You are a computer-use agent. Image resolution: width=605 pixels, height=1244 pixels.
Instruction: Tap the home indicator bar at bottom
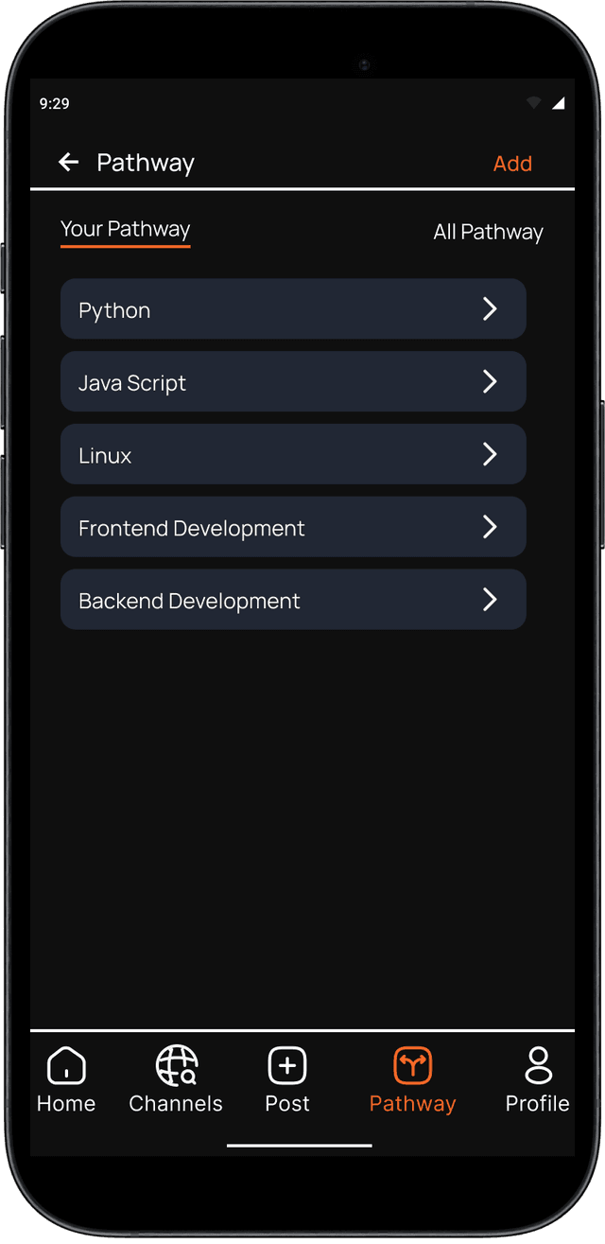tap(300, 1145)
